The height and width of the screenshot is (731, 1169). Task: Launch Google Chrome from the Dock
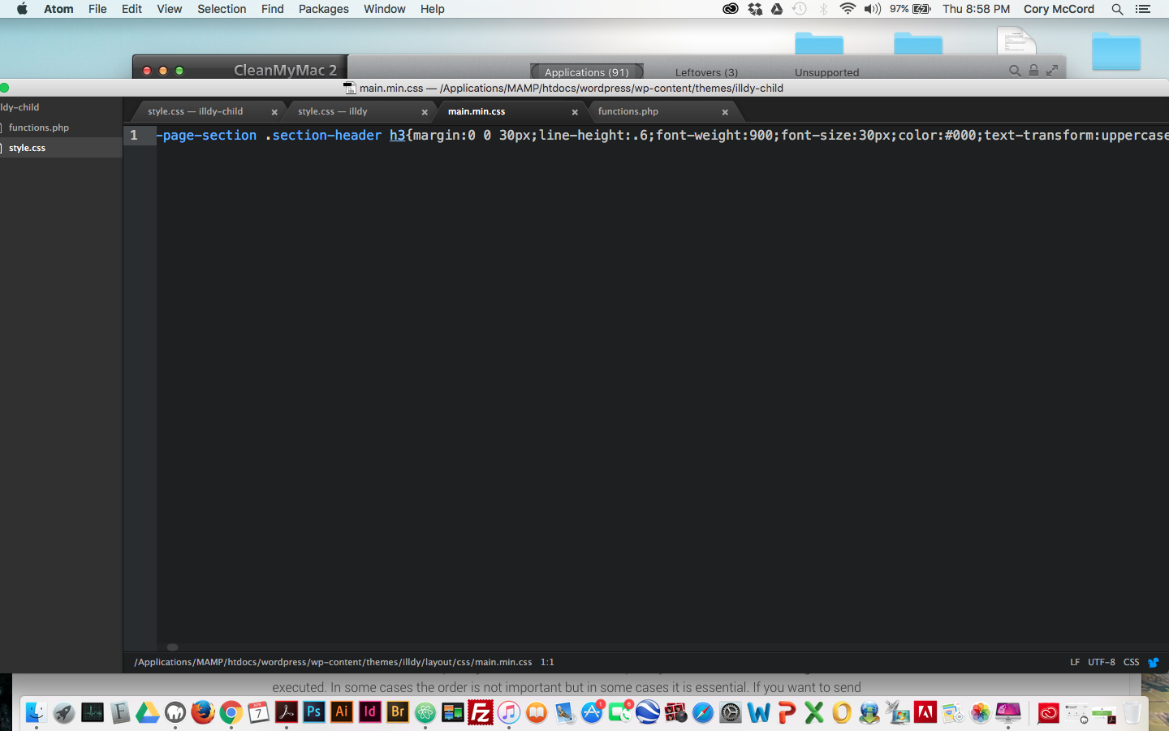[x=231, y=713]
